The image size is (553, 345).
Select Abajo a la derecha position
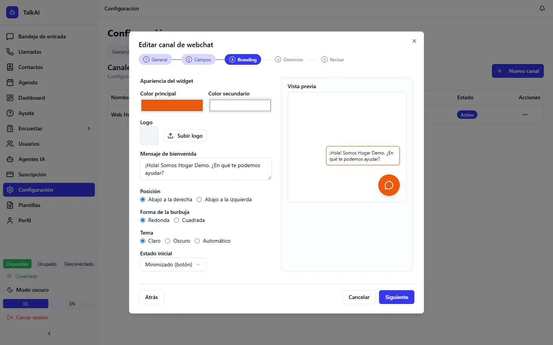click(x=143, y=199)
